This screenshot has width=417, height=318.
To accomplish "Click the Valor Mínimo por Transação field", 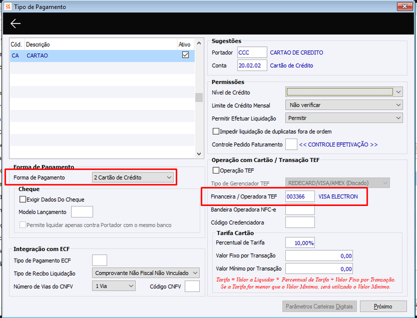I will click(x=319, y=269).
